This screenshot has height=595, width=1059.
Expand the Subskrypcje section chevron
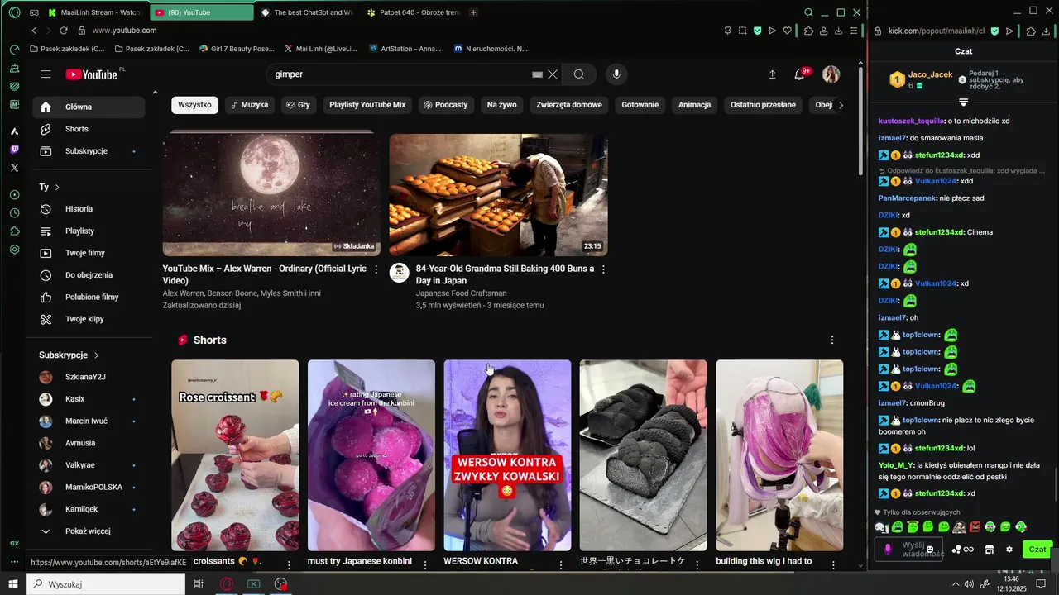click(x=96, y=355)
